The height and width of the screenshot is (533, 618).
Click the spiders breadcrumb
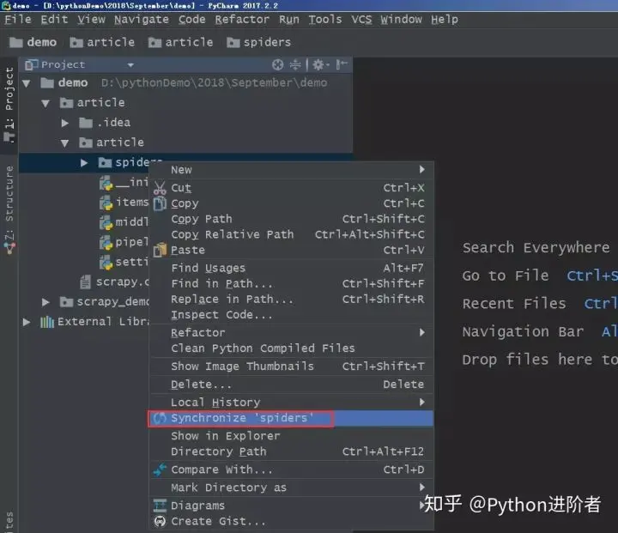click(x=258, y=42)
